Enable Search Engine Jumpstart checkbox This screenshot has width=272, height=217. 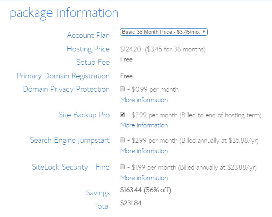[x=122, y=140]
